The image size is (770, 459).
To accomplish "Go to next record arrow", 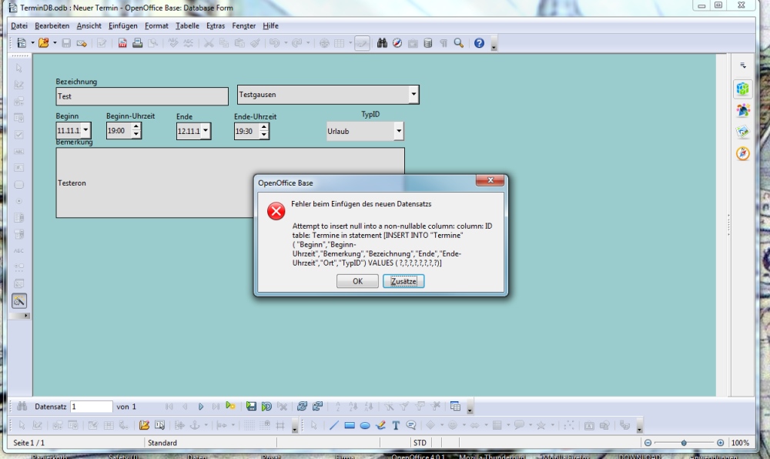I will pyautogui.click(x=201, y=406).
